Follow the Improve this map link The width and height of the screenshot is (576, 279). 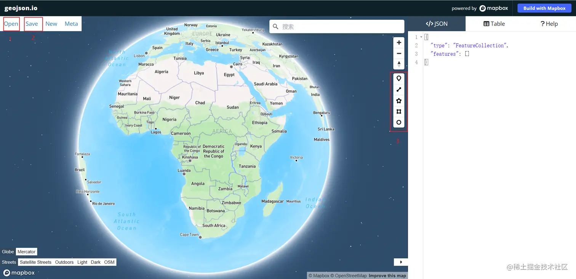click(387, 276)
